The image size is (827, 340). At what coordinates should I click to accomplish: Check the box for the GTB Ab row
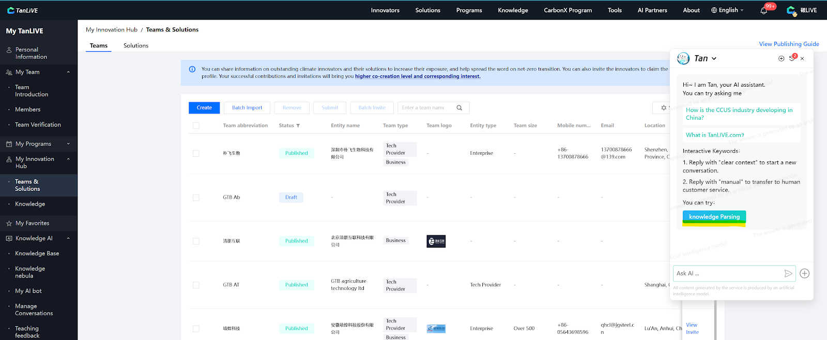click(x=196, y=198)
